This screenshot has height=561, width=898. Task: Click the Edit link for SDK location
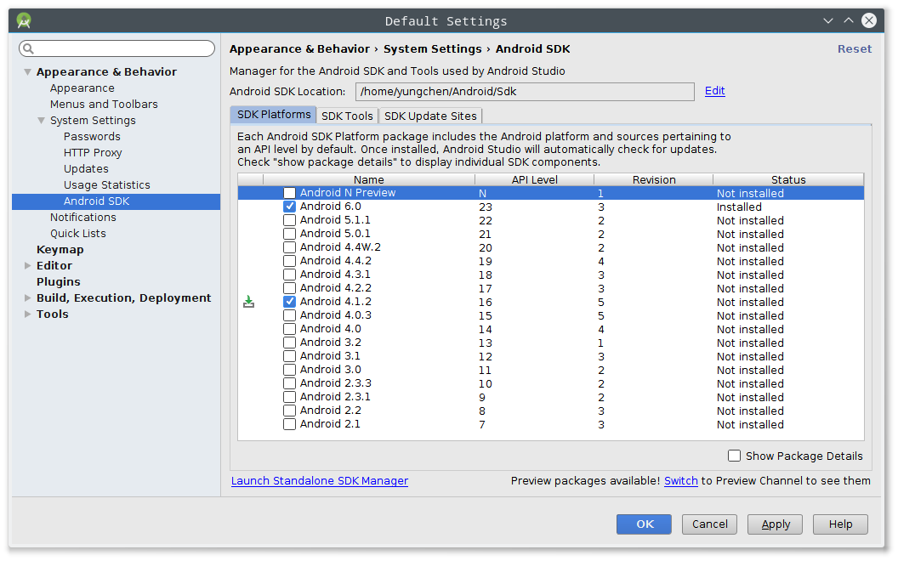[x=714, y=91]
